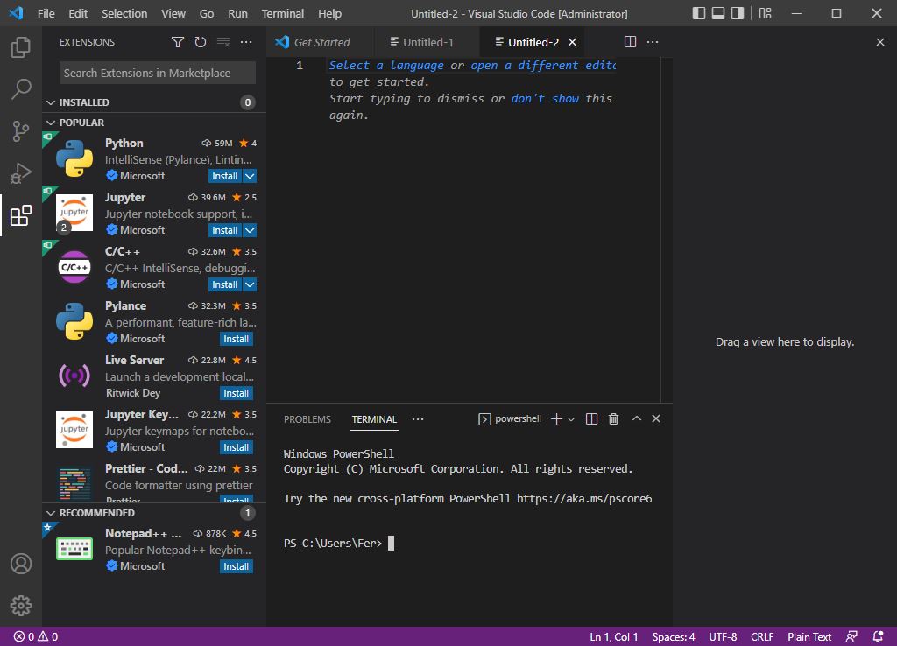Create a new terminal with plus icon

(x=556, y=419)
